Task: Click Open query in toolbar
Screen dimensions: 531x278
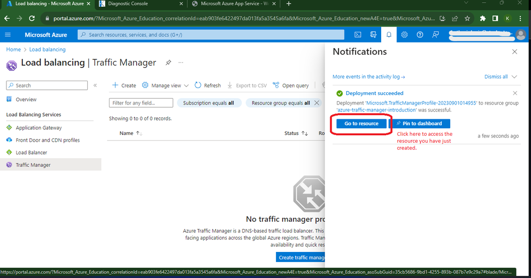Action: click(x=291, y=85)
